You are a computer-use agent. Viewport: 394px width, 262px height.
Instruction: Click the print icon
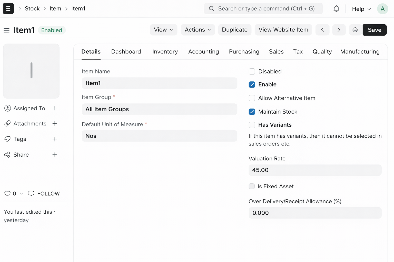click(x=355, y=30)
